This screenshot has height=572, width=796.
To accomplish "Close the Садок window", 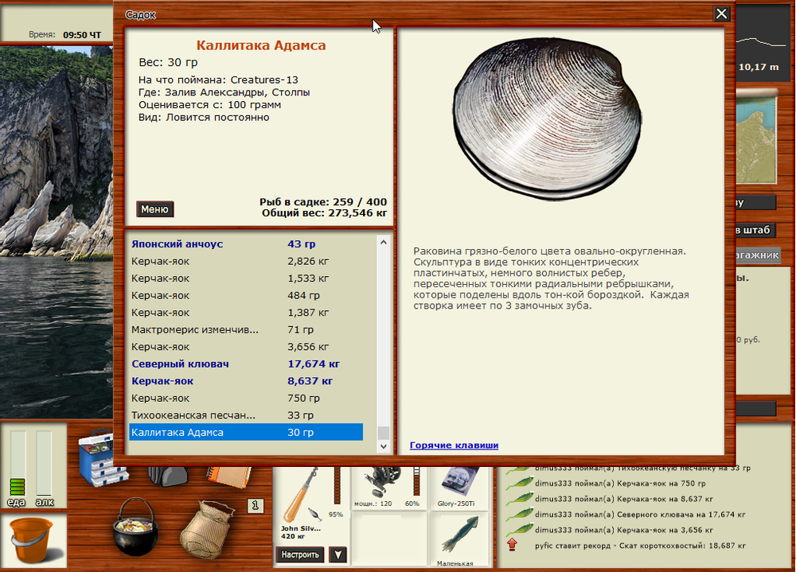I will (x=721, y=14).
